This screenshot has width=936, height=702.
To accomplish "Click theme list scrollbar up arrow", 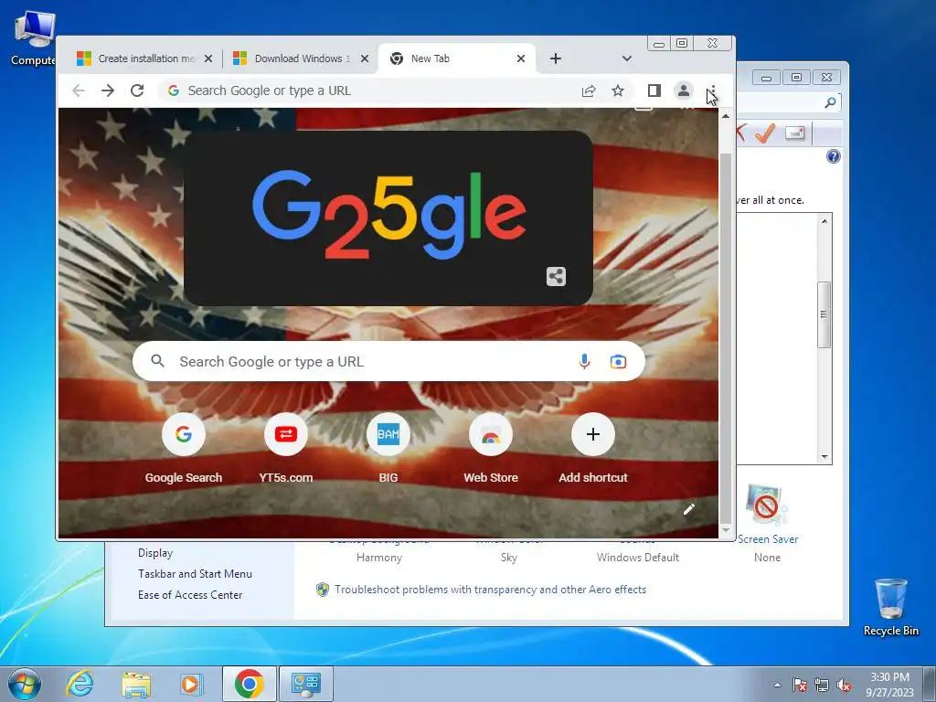I will [824, 221].
